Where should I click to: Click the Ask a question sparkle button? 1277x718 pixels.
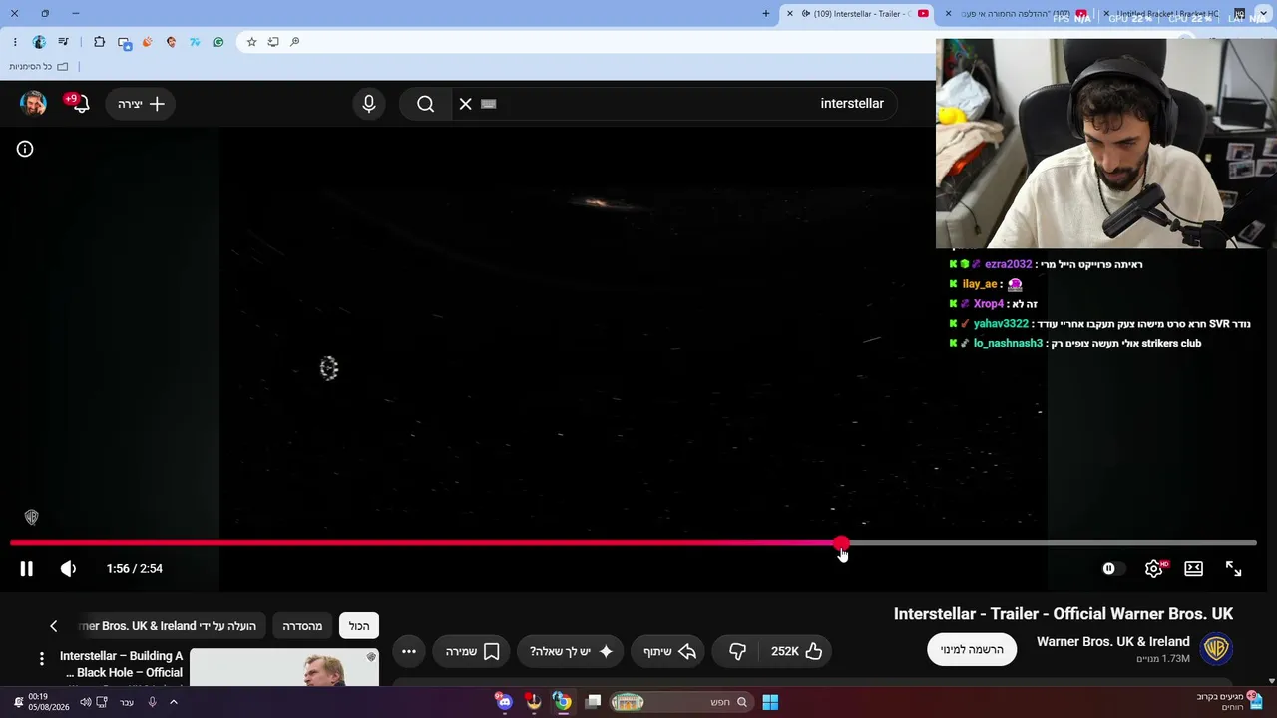571,651
